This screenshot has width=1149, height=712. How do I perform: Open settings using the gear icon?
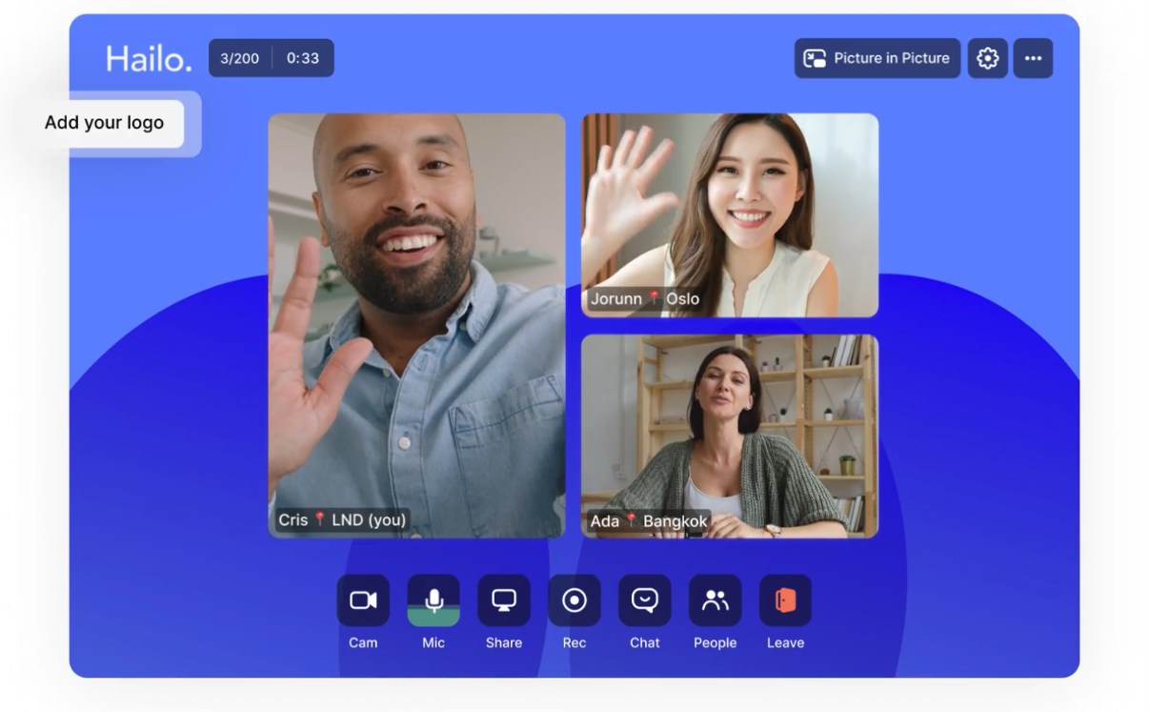click(x=988, y=58)
